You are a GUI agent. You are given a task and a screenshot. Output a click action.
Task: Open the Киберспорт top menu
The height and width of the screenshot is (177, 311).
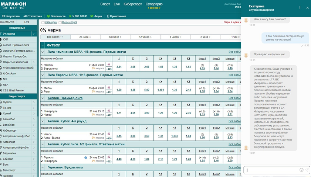pos(133,4)
